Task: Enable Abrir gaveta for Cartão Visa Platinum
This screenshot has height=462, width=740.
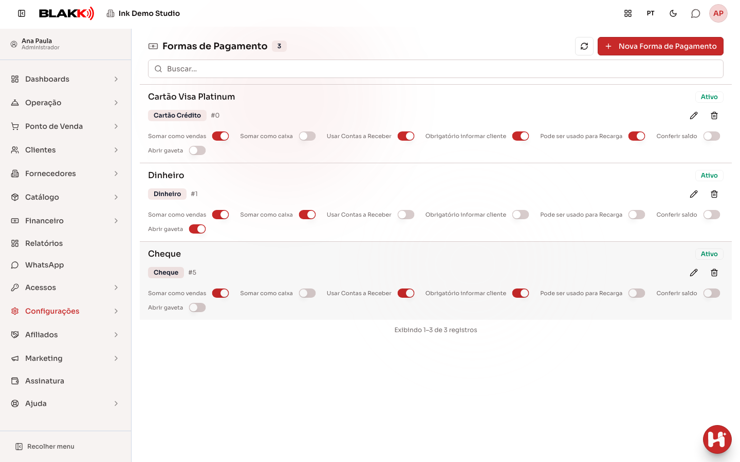Action: [x=197, y=150]
